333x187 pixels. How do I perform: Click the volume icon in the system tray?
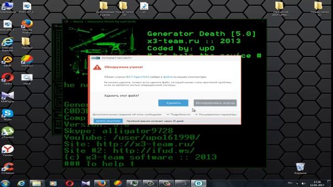tap(303, 183)
